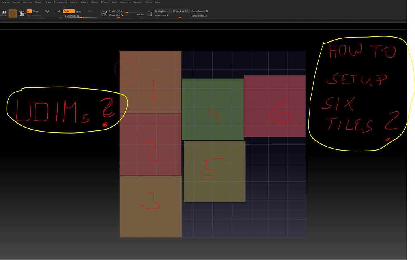The height and width of the screenshot is (260, 415).
Task: Open the stroke type selector icon
Action: (104, 13)
